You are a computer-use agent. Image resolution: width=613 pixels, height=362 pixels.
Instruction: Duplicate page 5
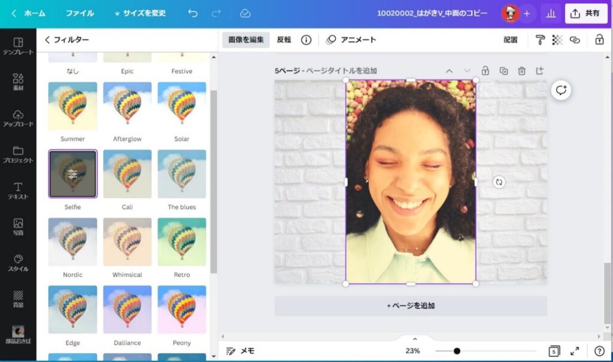(x=503, y=71)
